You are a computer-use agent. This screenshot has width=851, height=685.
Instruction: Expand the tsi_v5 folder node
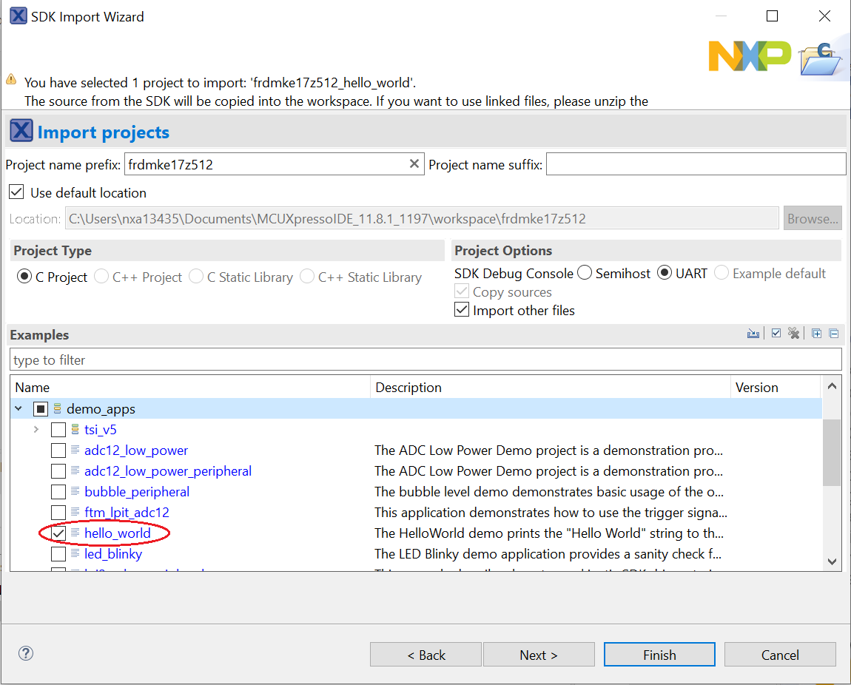coord(36,429)
